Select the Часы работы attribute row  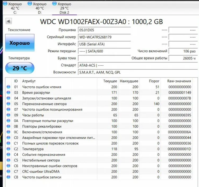(99, 115)
